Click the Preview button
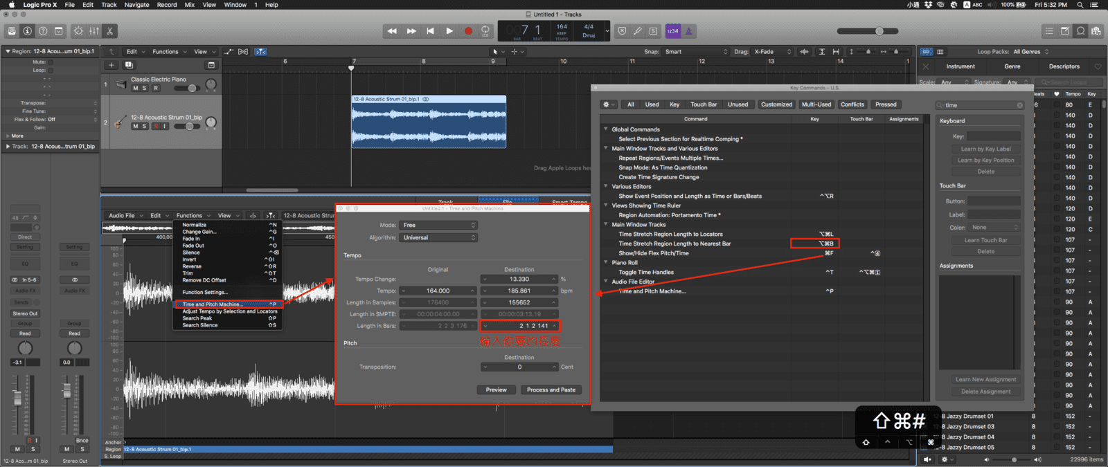 [496, 390]
